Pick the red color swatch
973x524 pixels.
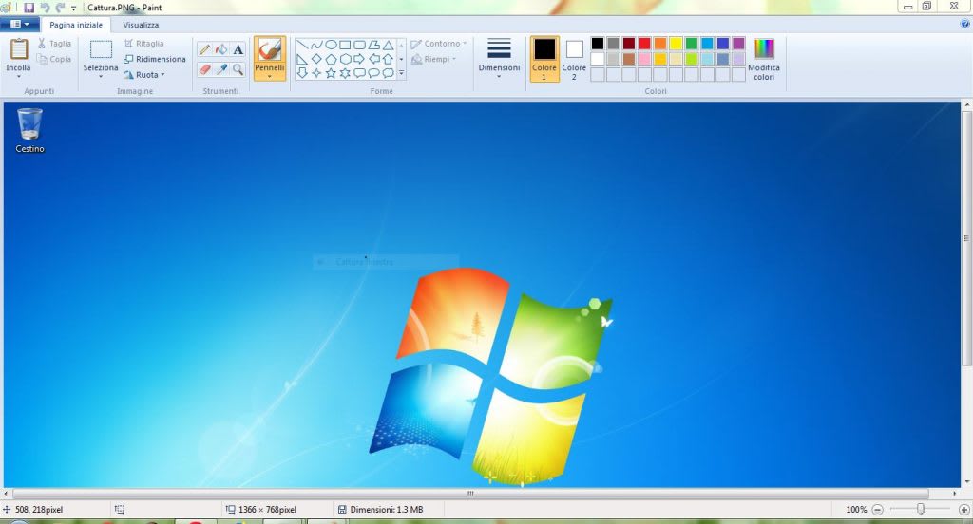(x=644, y=44)
